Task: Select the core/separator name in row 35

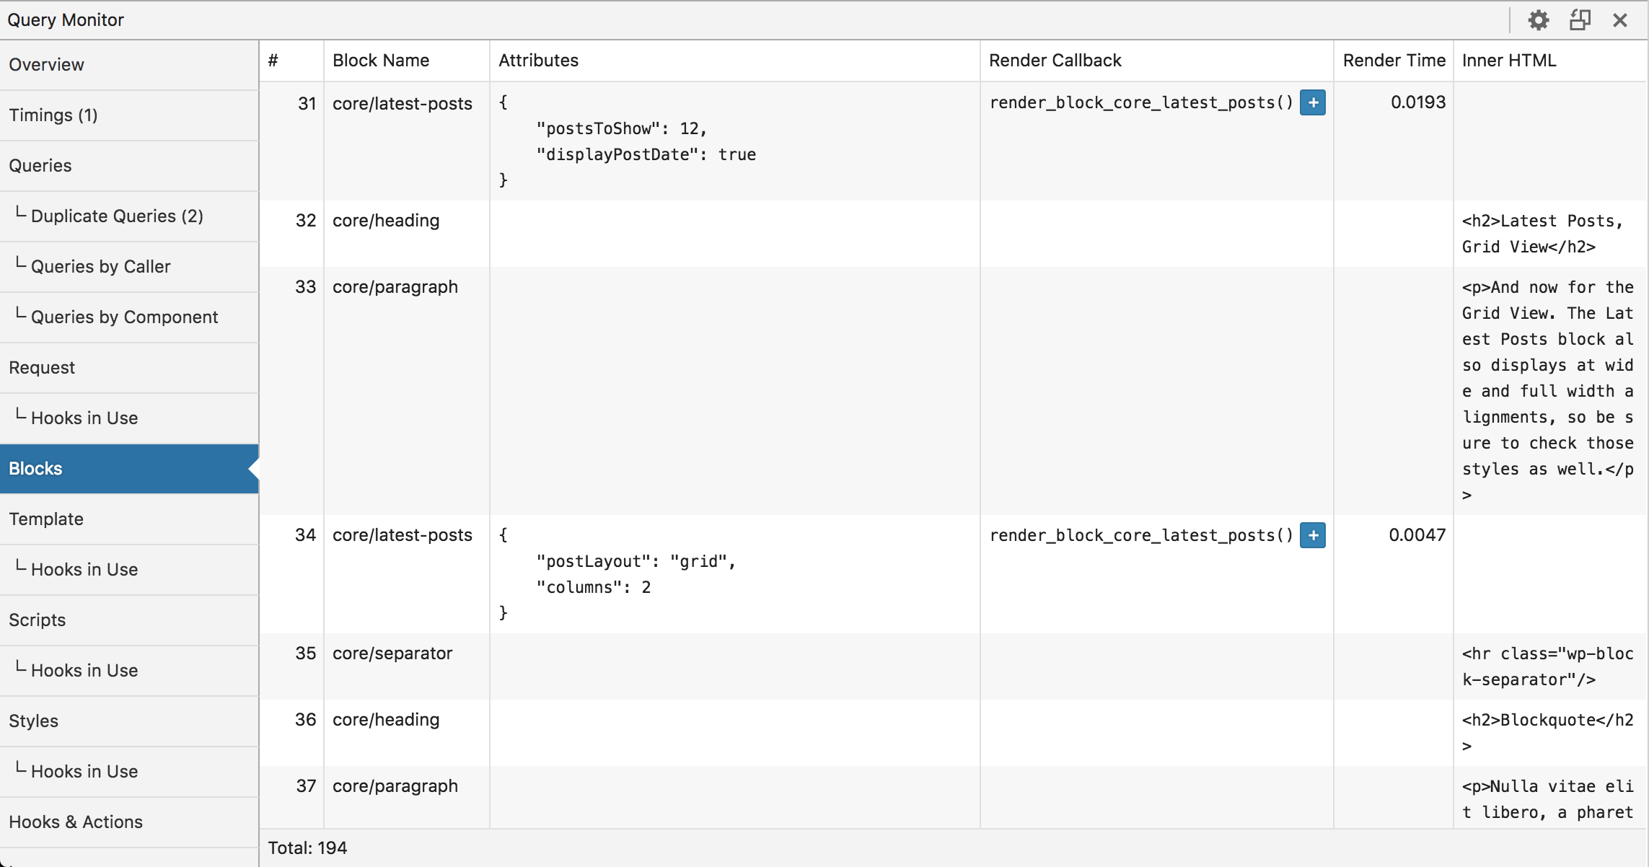Action: [x=392, y=653]
